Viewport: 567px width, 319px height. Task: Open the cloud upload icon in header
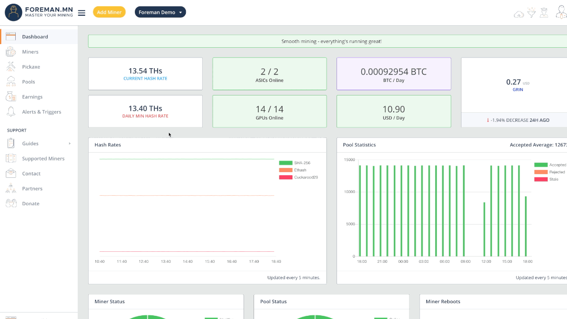[x=519, y=14]
